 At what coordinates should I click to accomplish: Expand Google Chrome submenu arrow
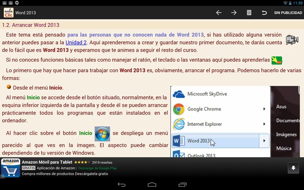coord(264,109)
